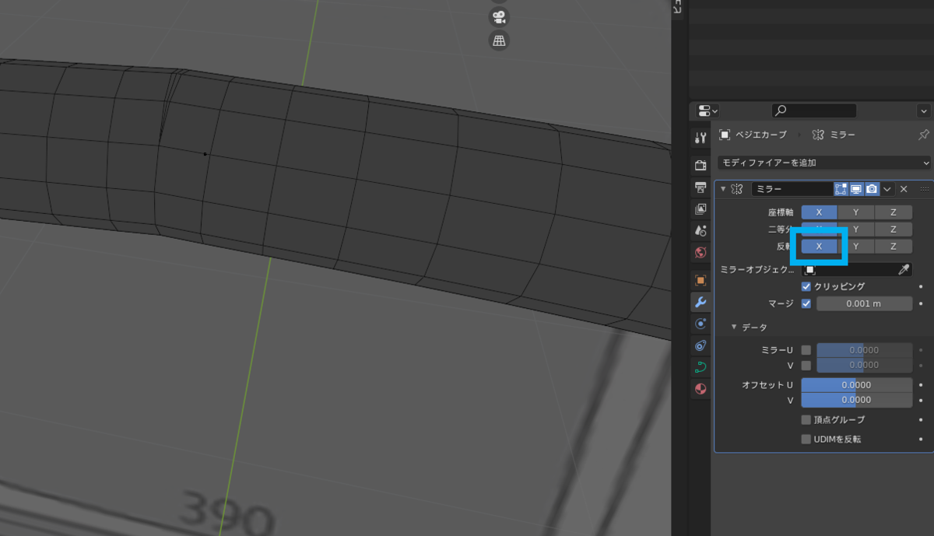Collapse the ミラー modifier panel
934x536 pixels.
[x=723, y=189]
